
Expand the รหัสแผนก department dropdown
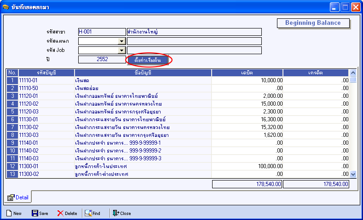[x=121, y=41]
